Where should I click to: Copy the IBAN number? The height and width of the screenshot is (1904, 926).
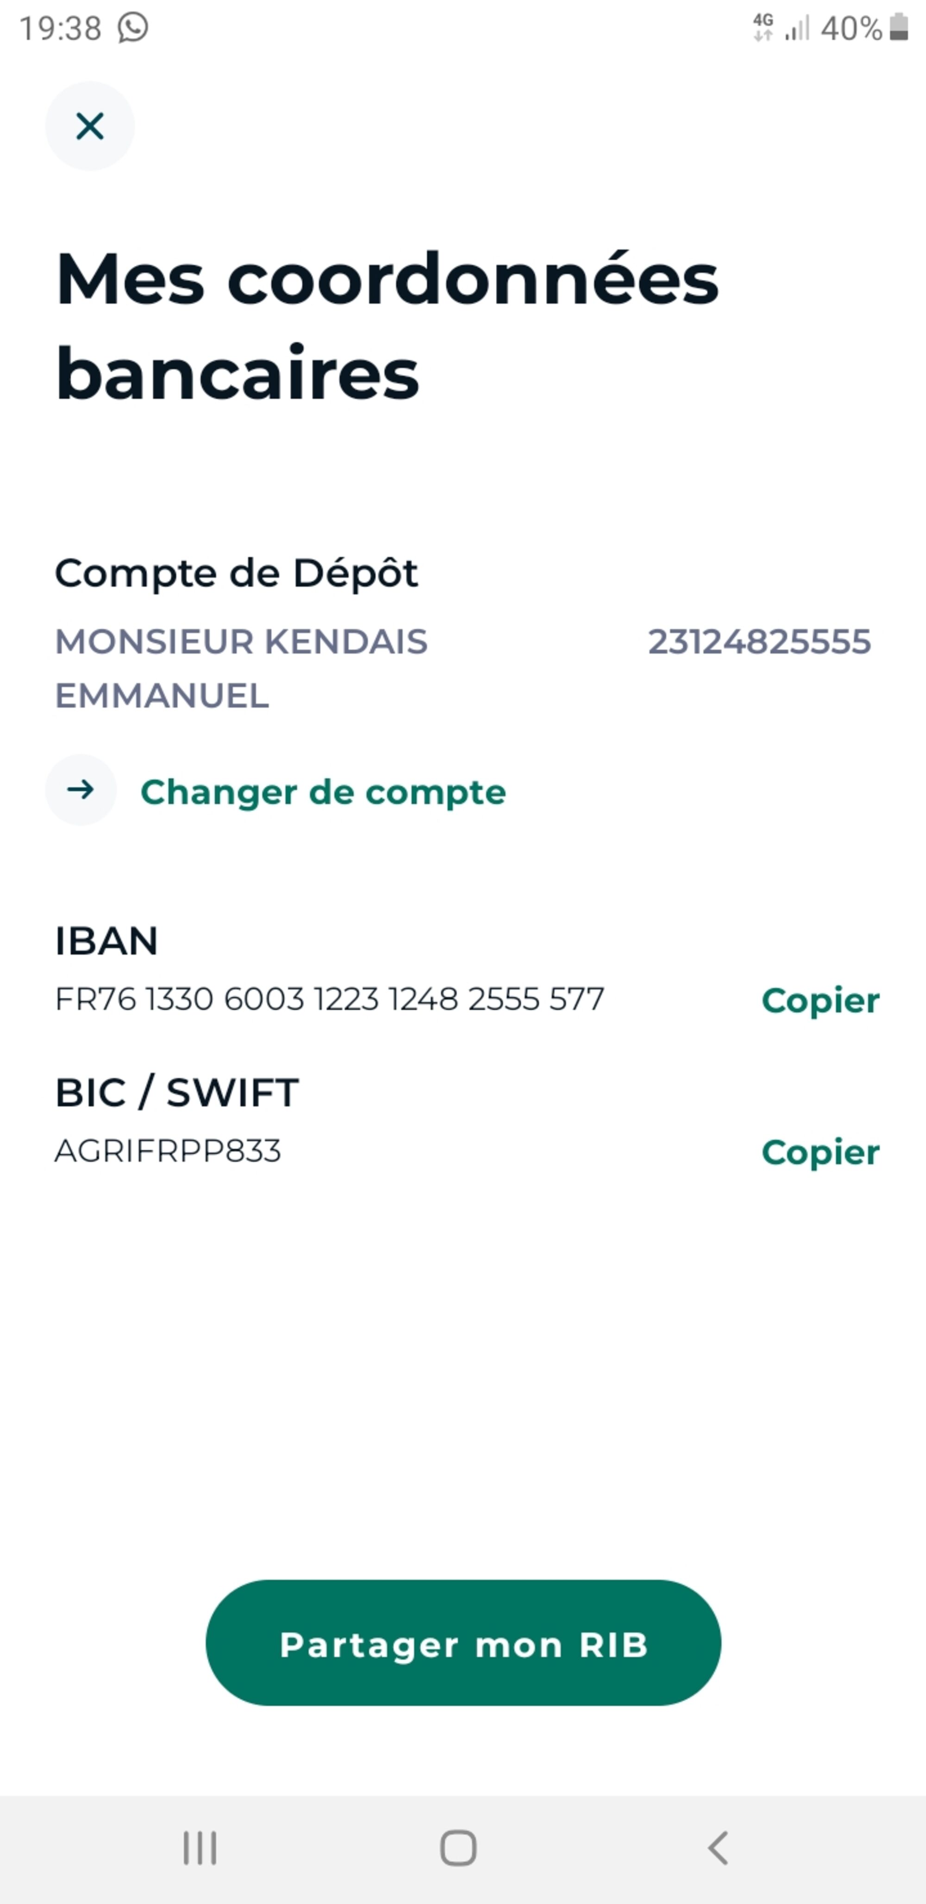coord(820,1000)
